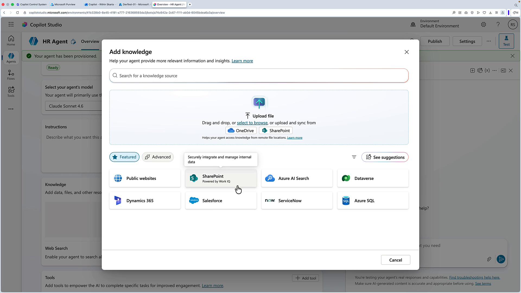Choose the Salesforce knowledge source
This screenshot has width=521, height=293.
point(221,200)
